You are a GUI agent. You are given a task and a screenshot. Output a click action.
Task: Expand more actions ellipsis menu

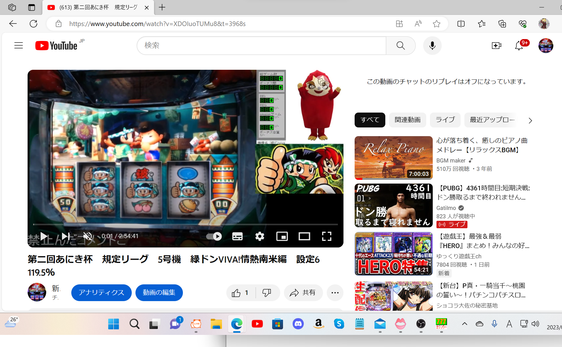pos(335,293)
